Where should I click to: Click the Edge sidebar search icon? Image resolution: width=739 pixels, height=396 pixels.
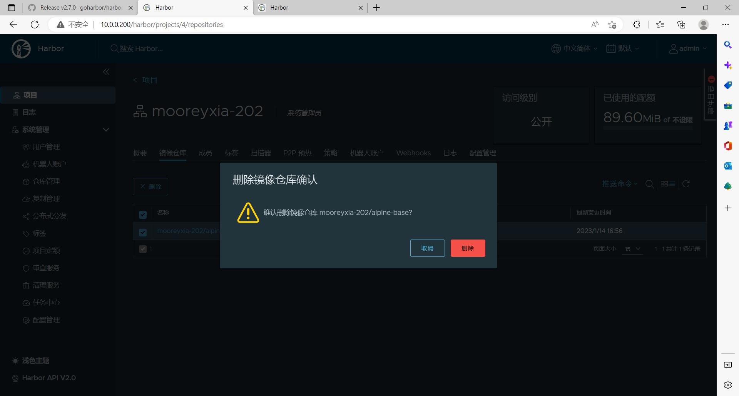coord(728,45)
